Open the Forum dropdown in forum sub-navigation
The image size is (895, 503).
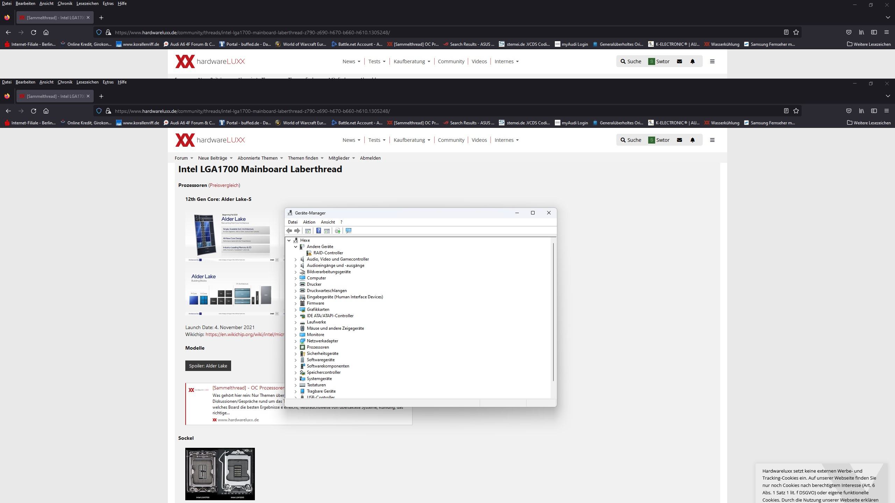(x=184, y=158)
